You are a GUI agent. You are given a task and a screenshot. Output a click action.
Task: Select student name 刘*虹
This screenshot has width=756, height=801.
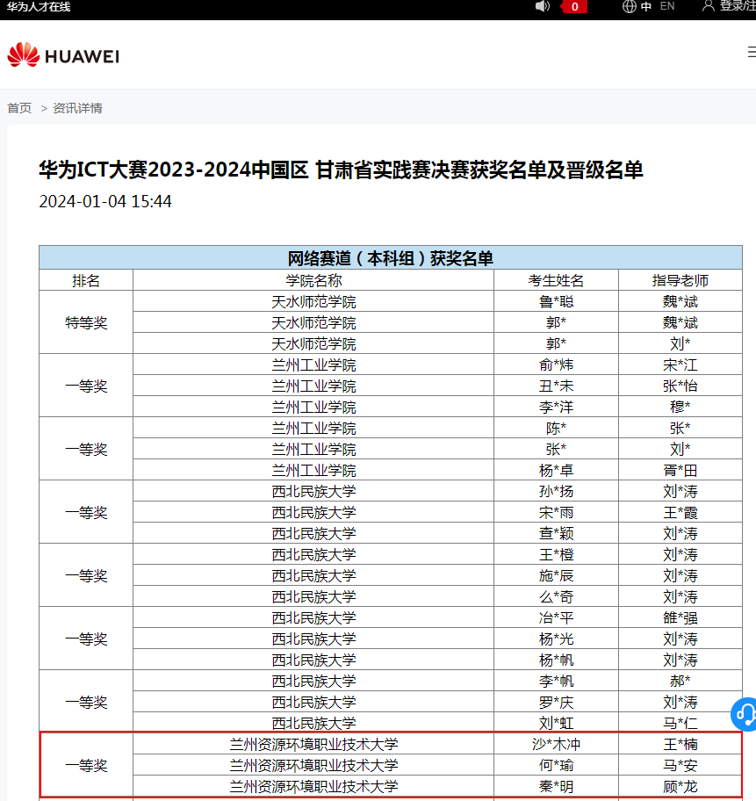(x=556, y=723)
